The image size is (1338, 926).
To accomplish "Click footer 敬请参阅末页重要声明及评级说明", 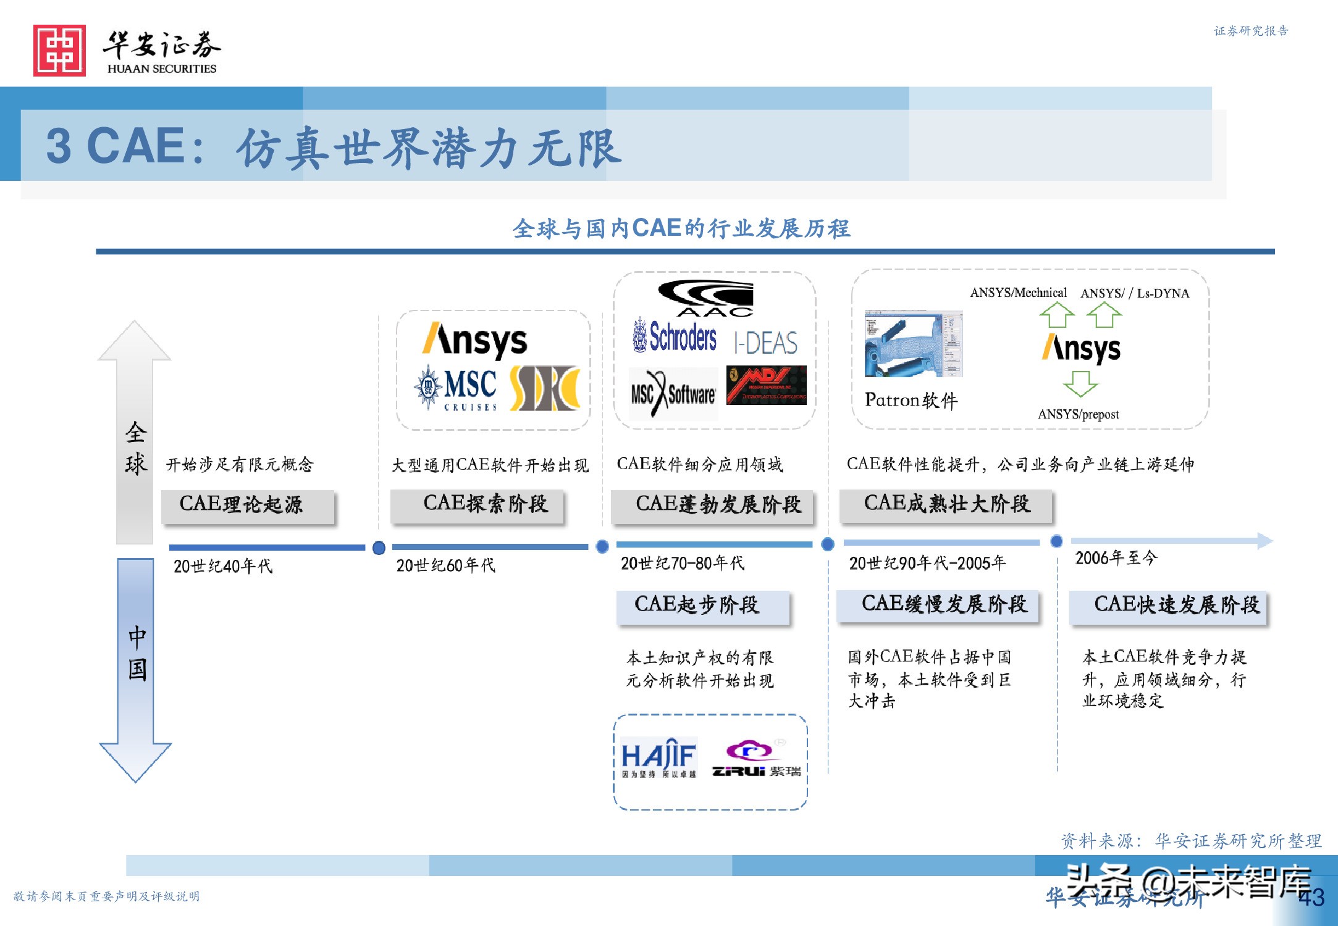I will click(106, 896).
